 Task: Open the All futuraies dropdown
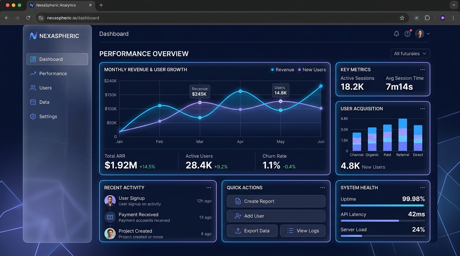(x=410, y=54)
